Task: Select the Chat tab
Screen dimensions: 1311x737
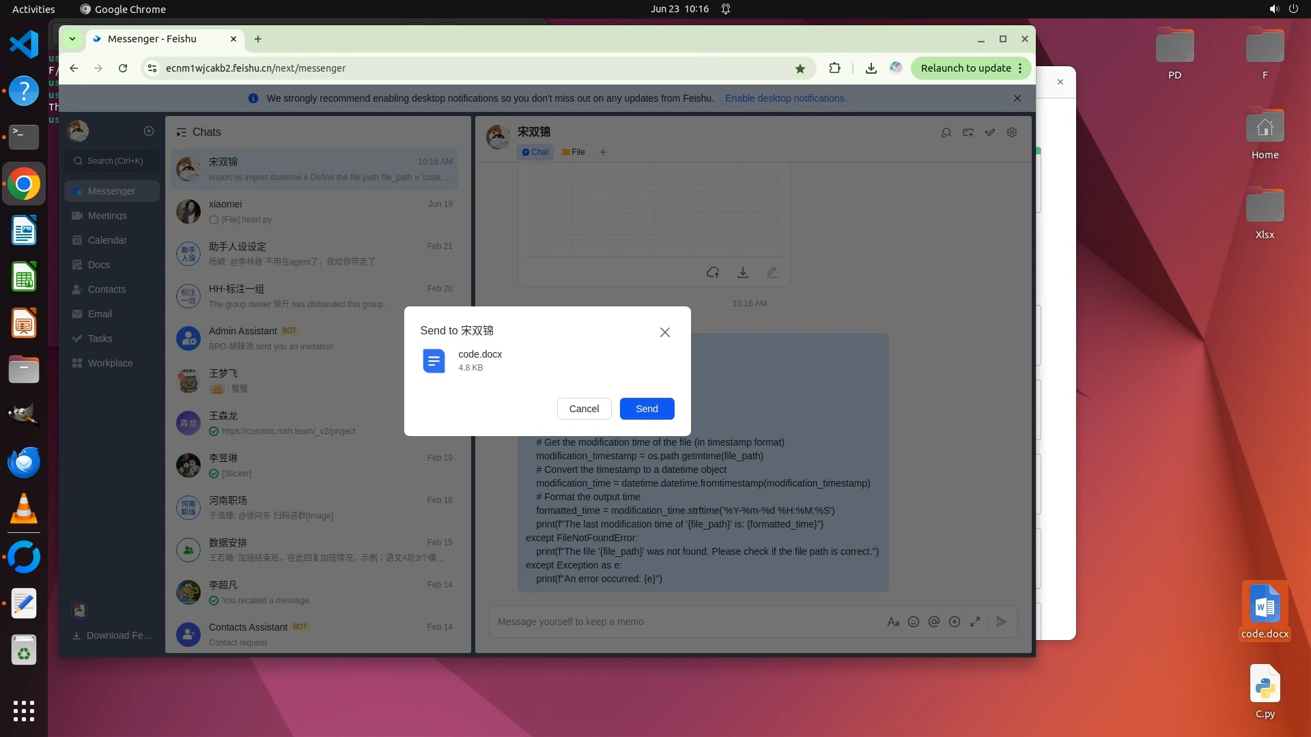Action: click(535, 152)
